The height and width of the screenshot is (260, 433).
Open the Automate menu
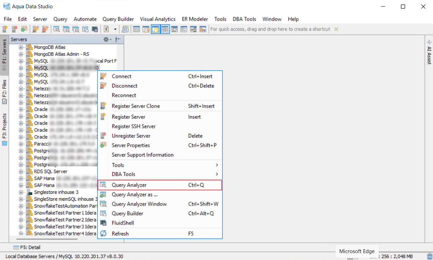click(85, 19)
